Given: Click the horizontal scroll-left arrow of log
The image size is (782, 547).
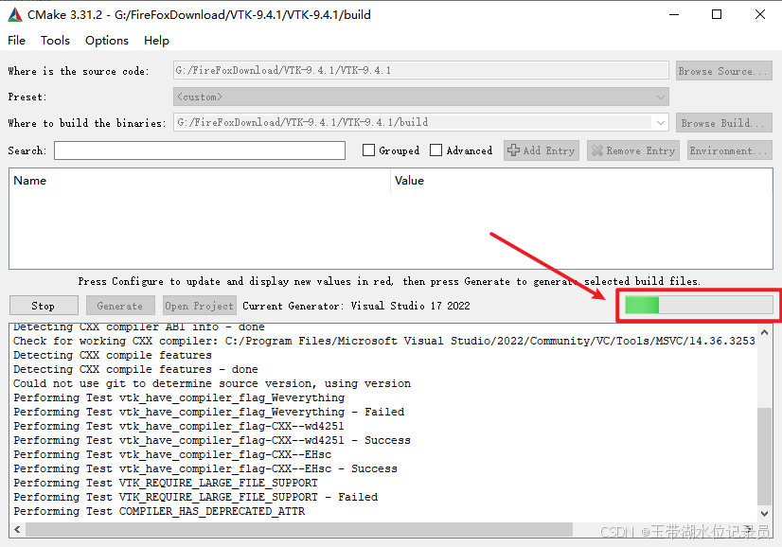Looking at the screenshot, I should tap(17, 529).
